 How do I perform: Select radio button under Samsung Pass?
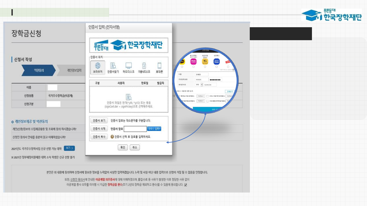click(216, 67)
